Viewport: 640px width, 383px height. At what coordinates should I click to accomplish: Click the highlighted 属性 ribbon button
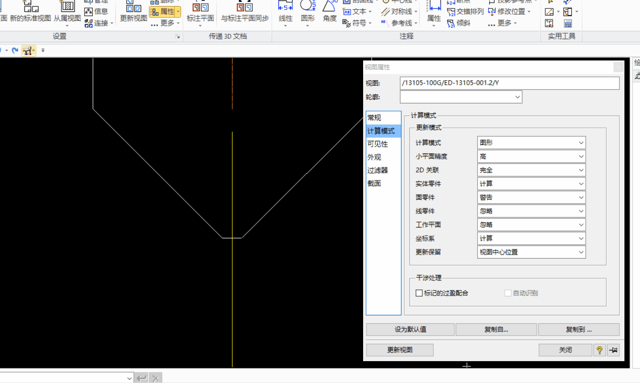pos(165,12)
